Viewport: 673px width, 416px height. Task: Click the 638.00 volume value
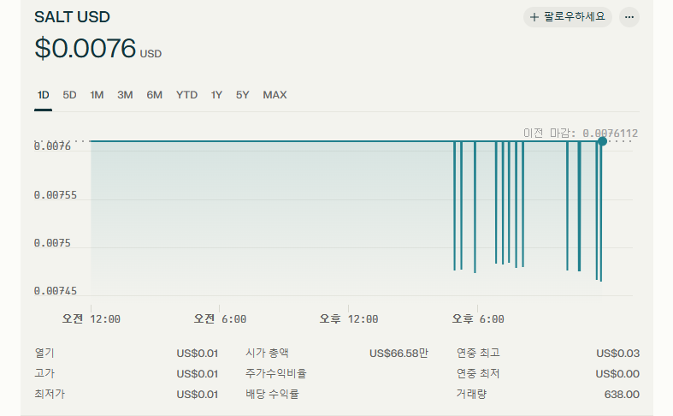622,394
